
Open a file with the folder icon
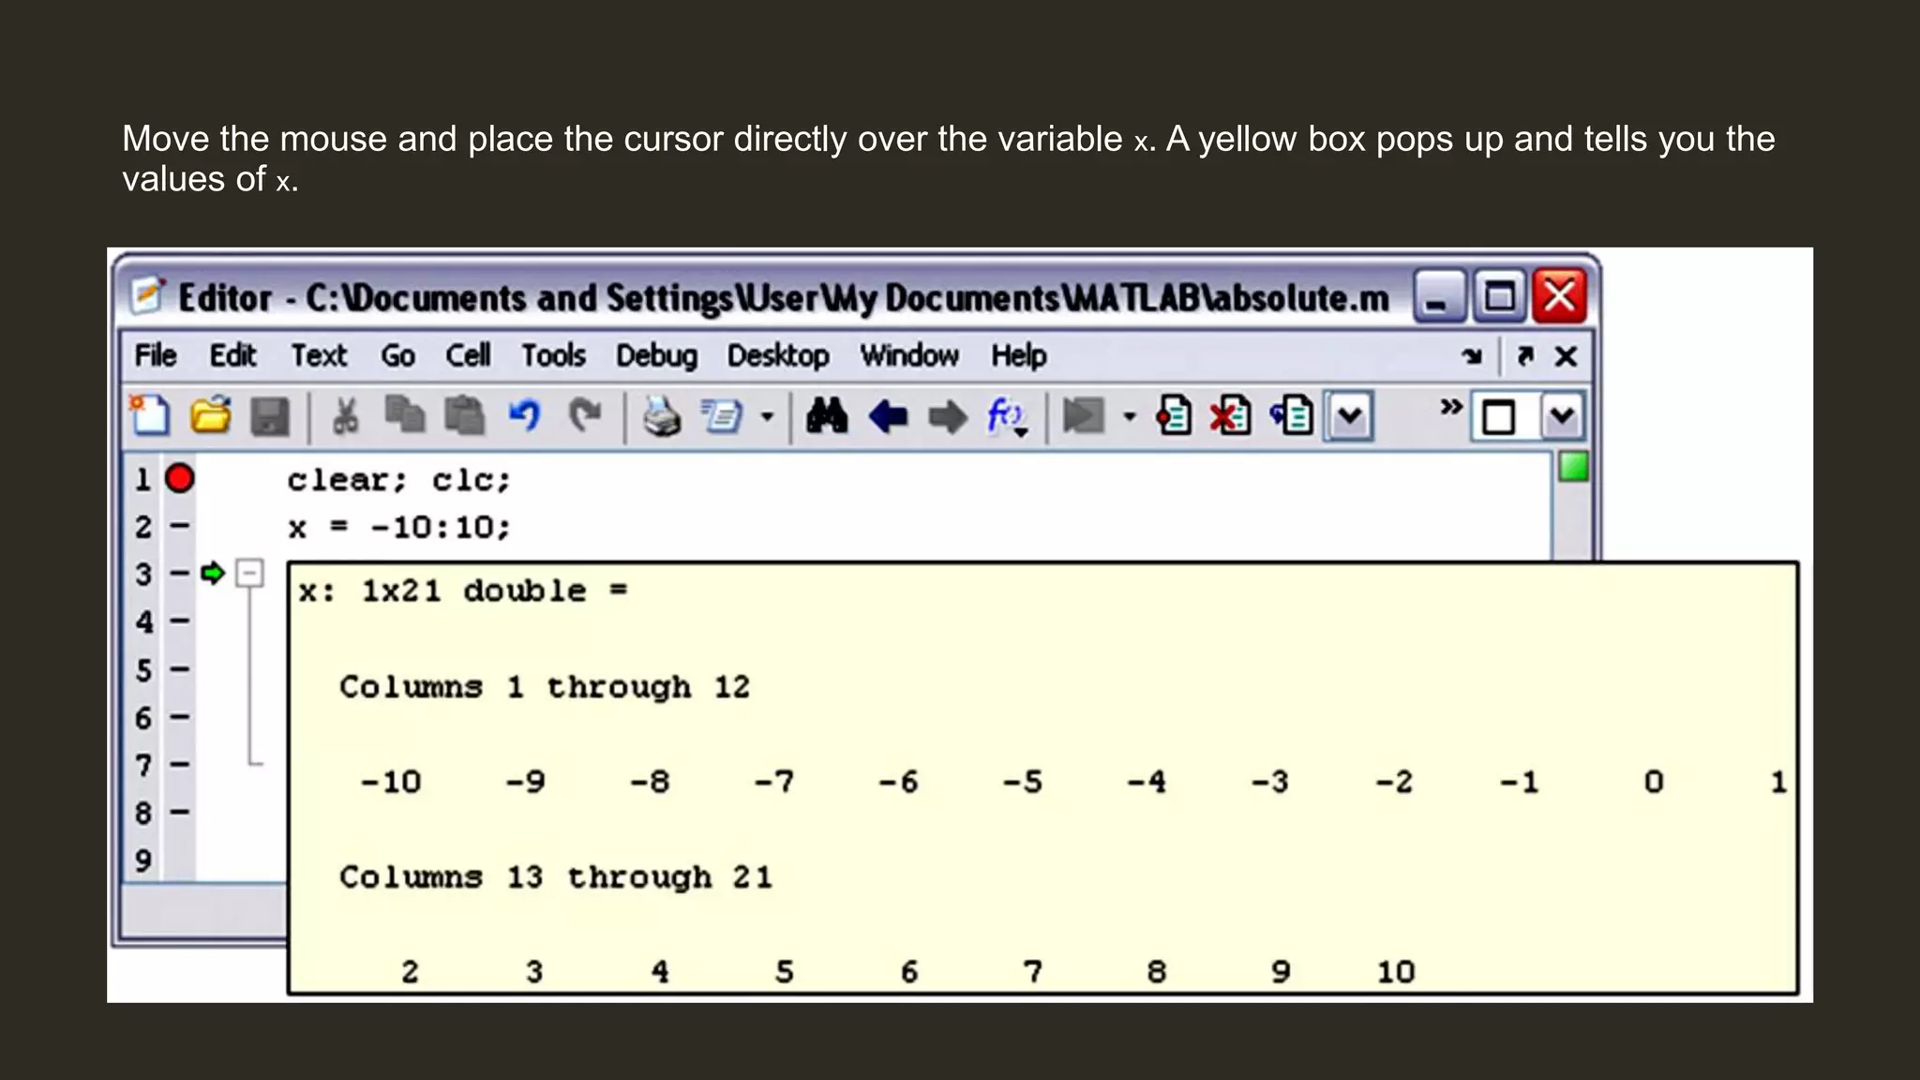[211, 415]
